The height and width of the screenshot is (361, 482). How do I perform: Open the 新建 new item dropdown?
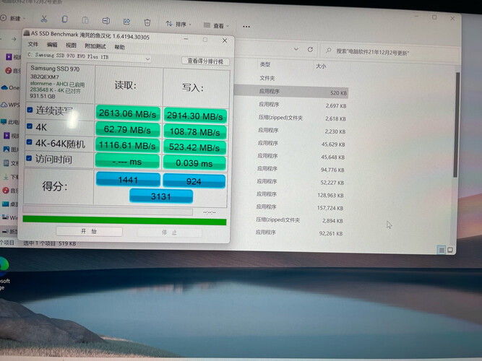(x=13, y=19)
